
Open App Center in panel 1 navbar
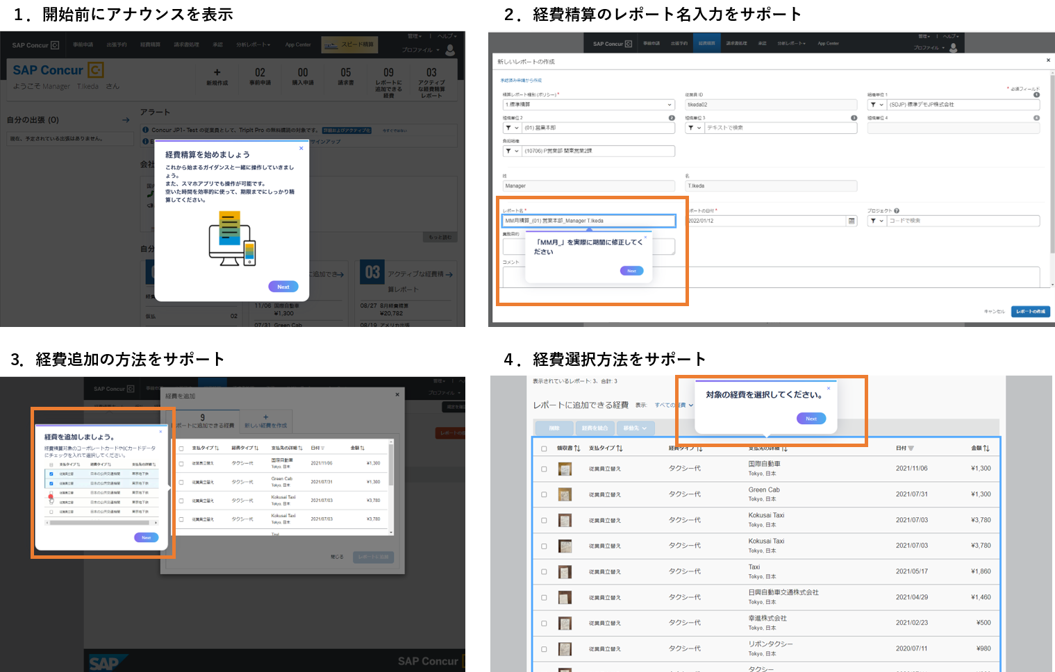pos(298,45)
